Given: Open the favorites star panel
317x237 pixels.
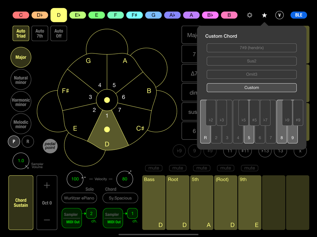Looking at the screenshot, I should point(264,15).
